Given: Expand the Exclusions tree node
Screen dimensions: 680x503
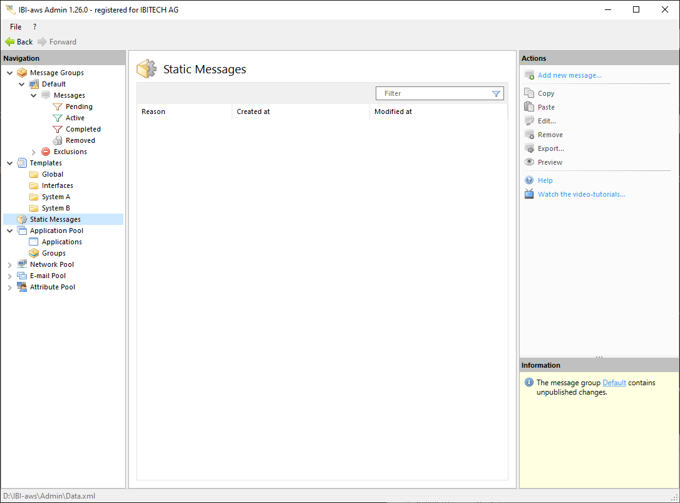Looking at the screenshot, I should click(34, 152).
